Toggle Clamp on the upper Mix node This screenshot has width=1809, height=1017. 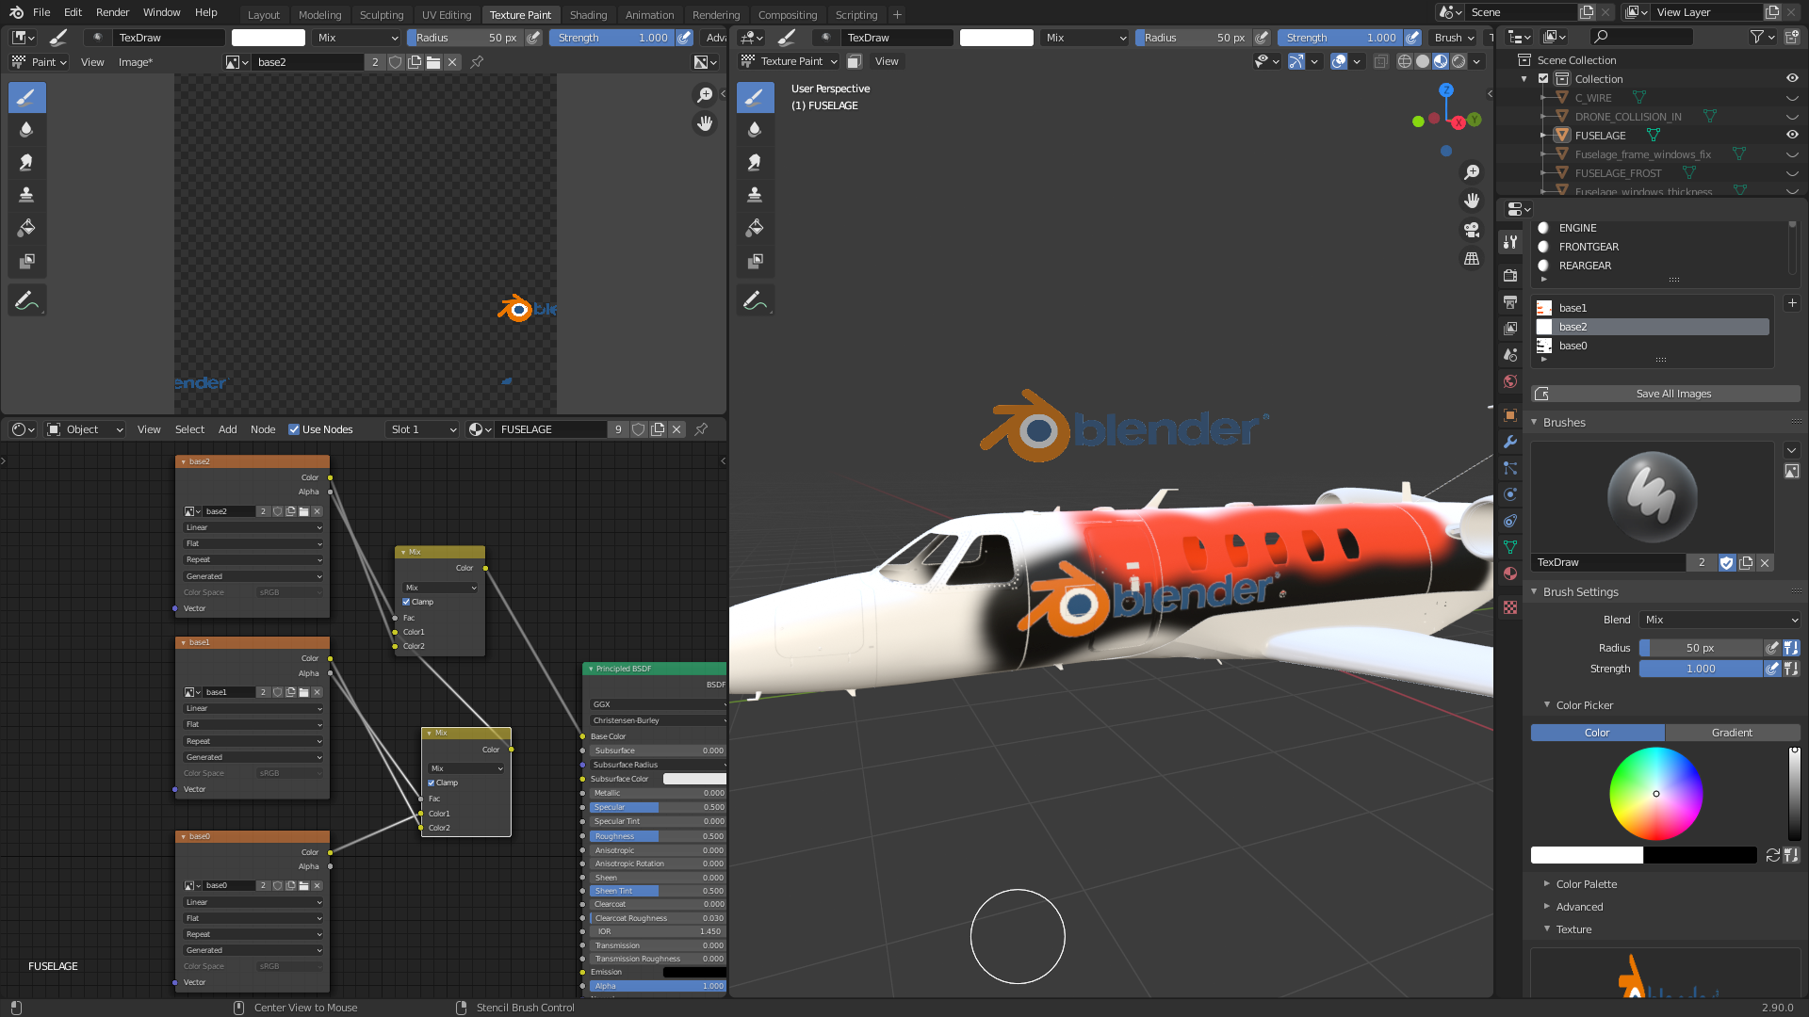click(406, 602)
